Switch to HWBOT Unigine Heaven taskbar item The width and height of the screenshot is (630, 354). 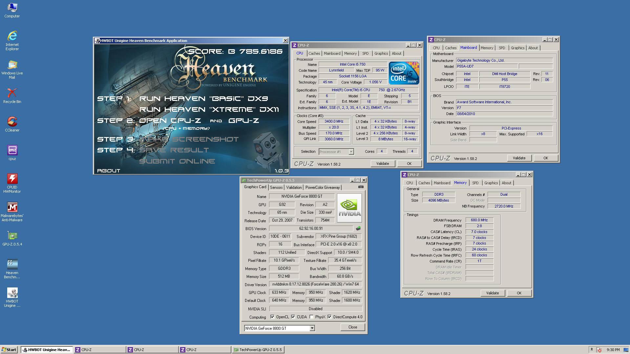point(47,350)
